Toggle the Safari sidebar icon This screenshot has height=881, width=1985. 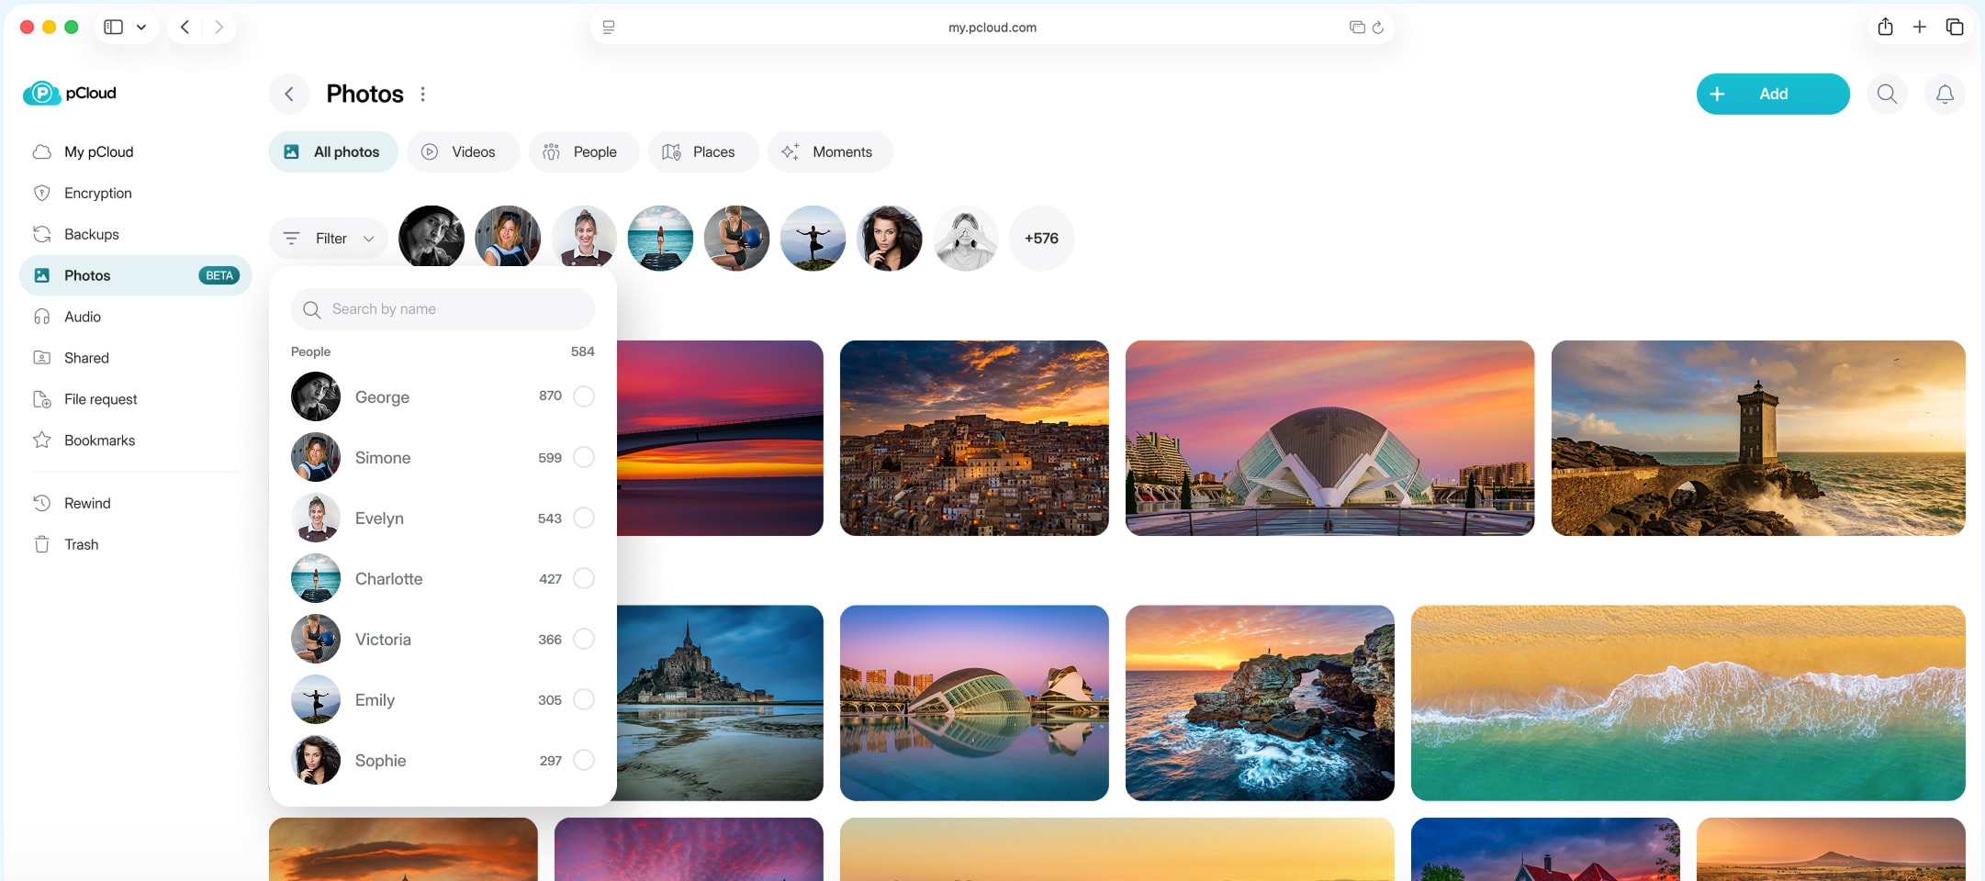click(x=114, y=27)
